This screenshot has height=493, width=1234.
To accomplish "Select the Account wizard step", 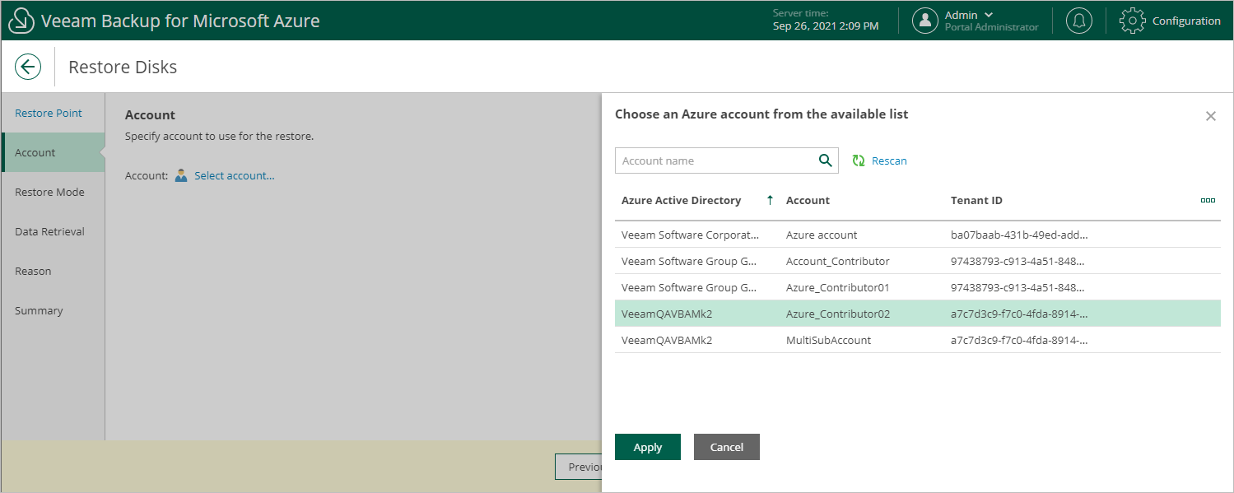I will (x=53, y=152).
